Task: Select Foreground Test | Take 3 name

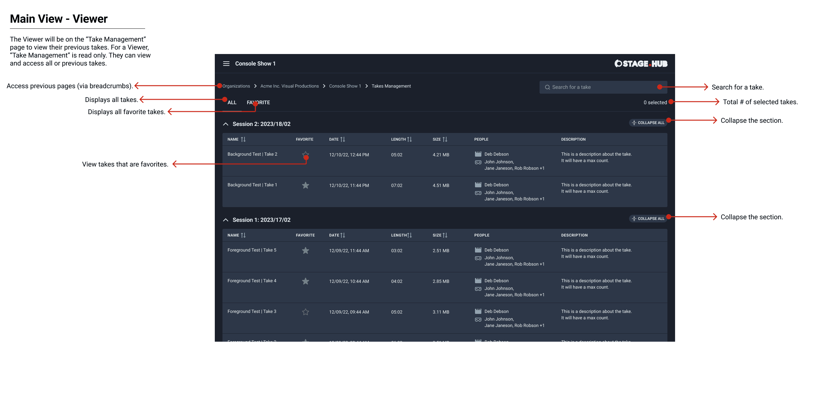Action: point(252,311)
